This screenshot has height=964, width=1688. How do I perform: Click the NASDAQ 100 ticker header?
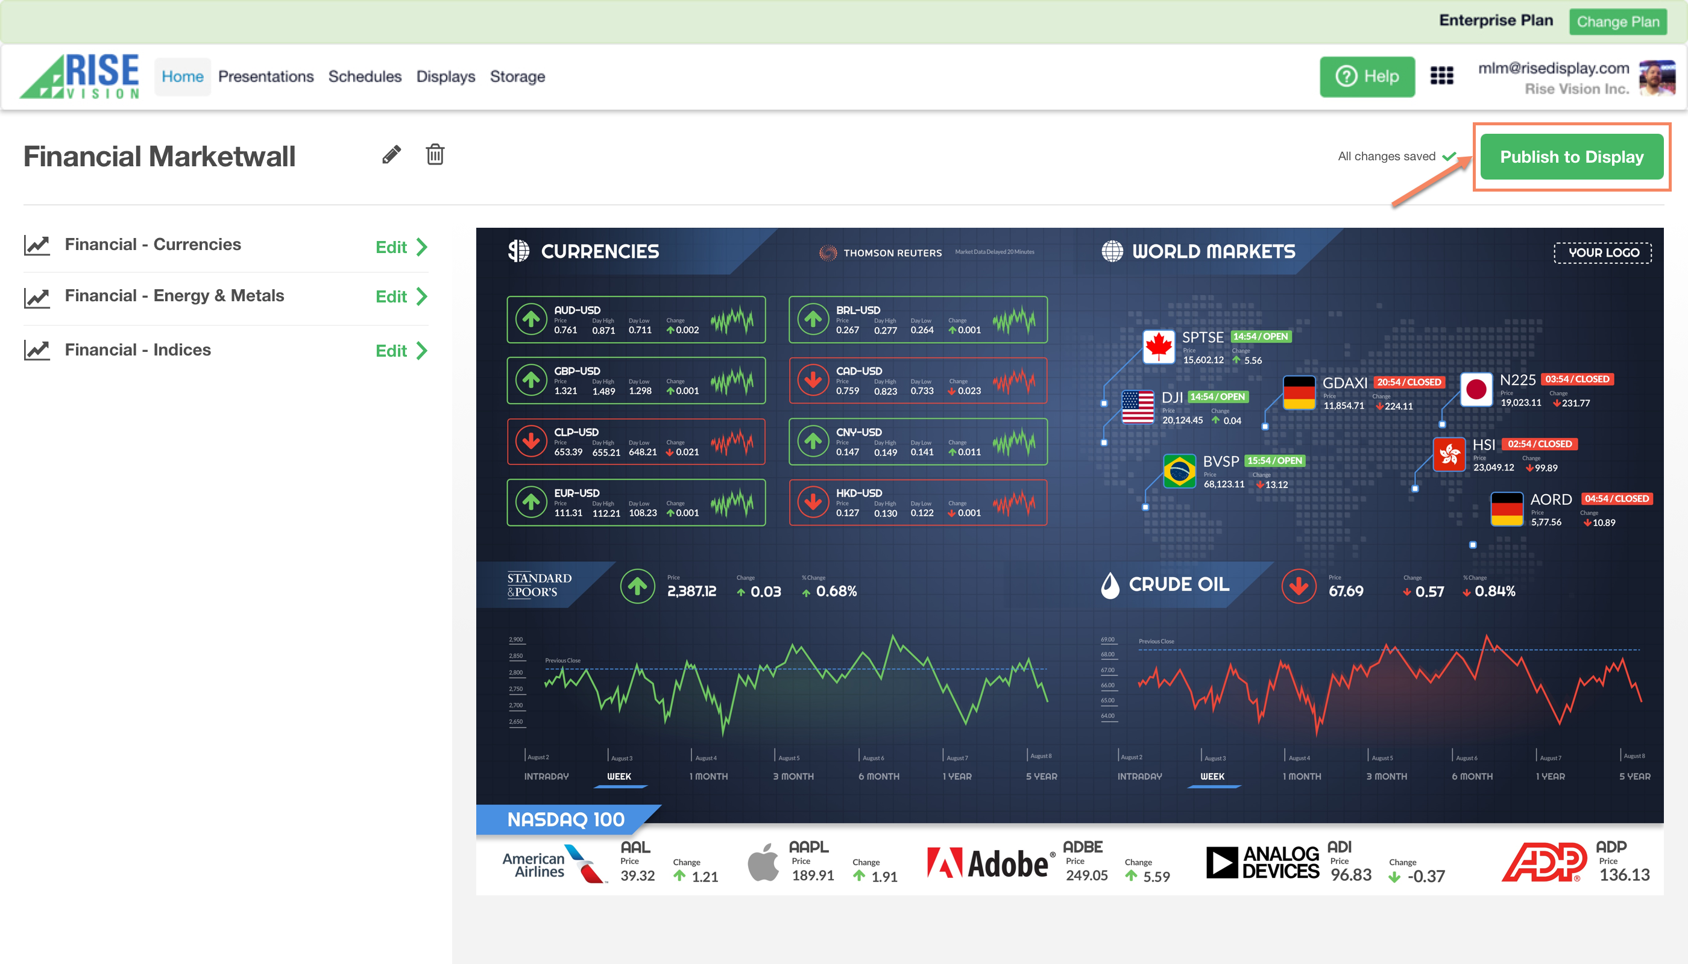[x=567, y=819]
